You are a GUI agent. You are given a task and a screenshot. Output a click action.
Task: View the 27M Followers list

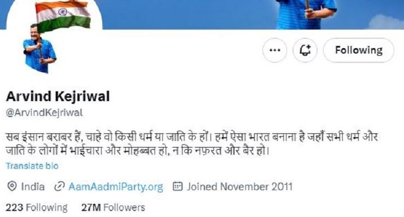pyautogui.click(x=113, y=208)
